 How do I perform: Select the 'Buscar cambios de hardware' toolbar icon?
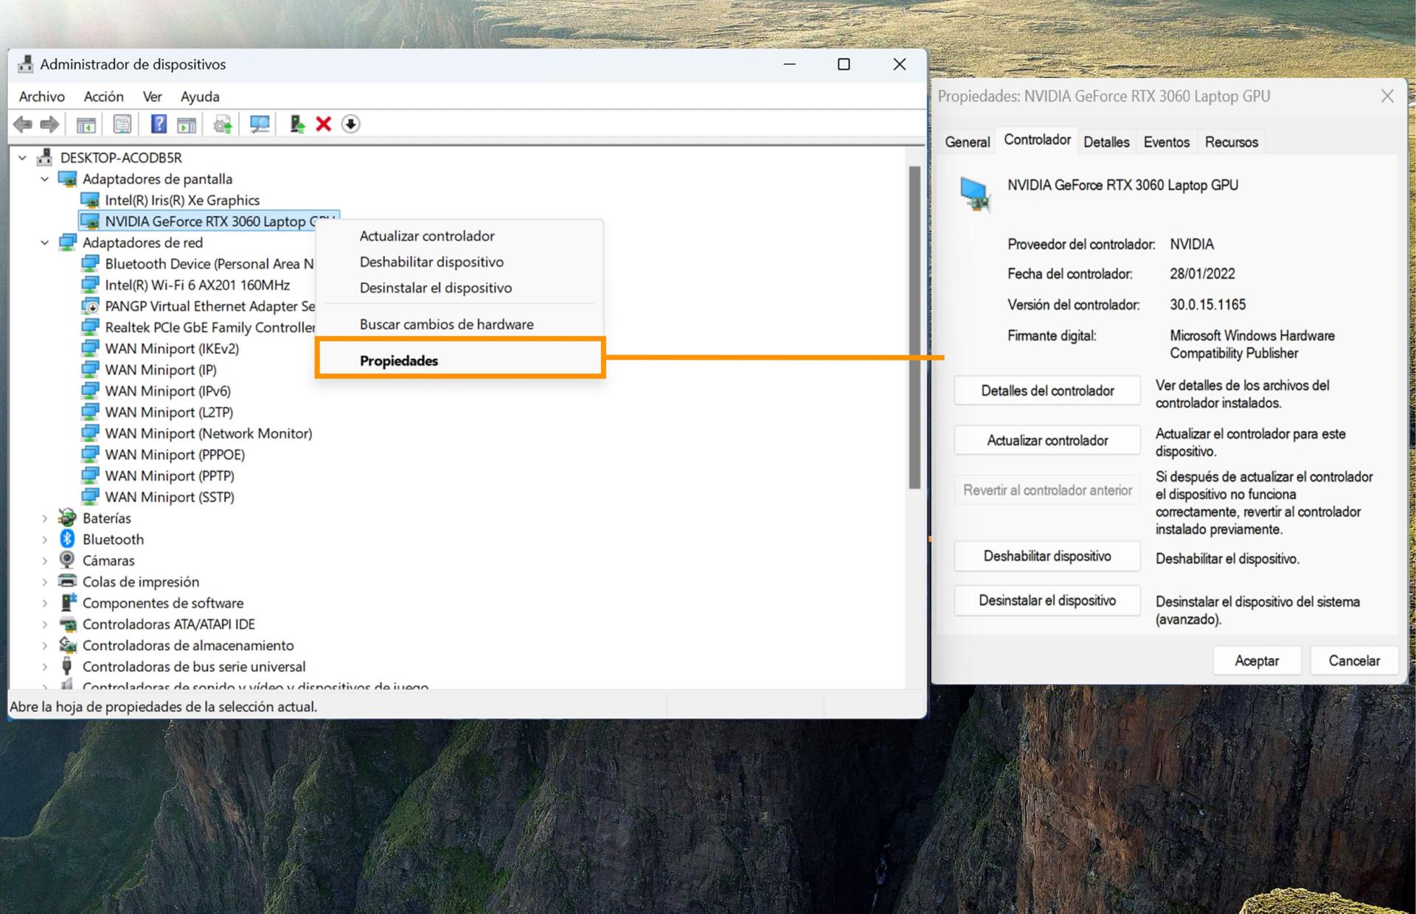(259, 124)
